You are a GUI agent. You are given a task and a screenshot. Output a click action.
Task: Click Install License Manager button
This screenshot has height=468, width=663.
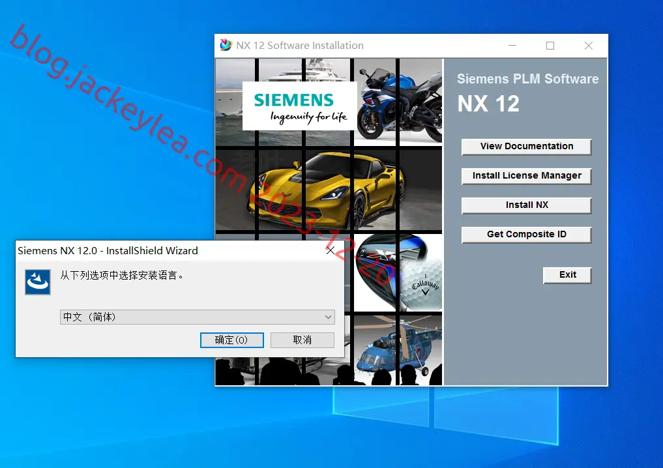tap(527, 176)
